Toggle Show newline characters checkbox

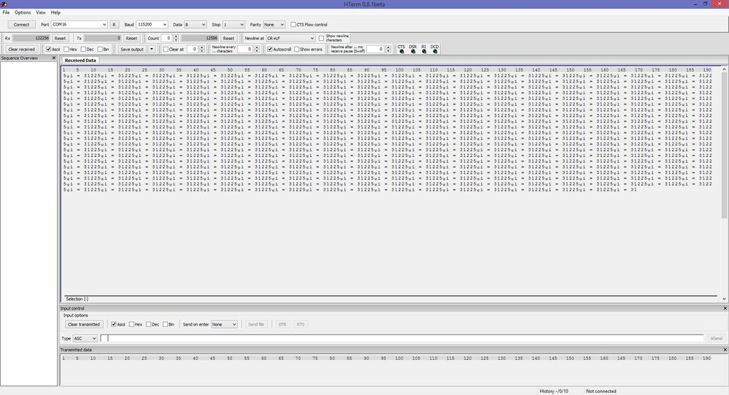click(x=321, y=38)
